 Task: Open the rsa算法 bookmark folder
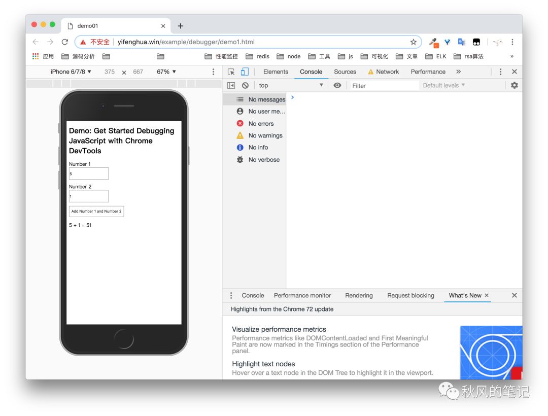click(x=468, y=56)
